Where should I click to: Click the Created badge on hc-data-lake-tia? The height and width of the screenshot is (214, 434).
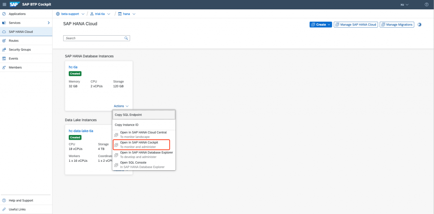tap(75, 138)
